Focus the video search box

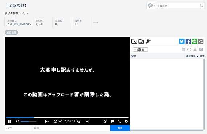point(178,6)
